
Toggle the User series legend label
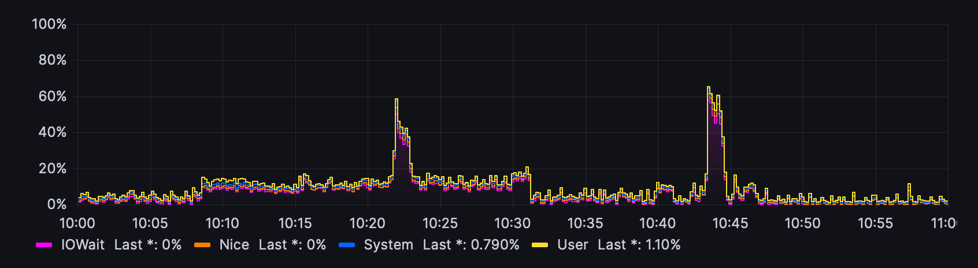pos(572,245)
